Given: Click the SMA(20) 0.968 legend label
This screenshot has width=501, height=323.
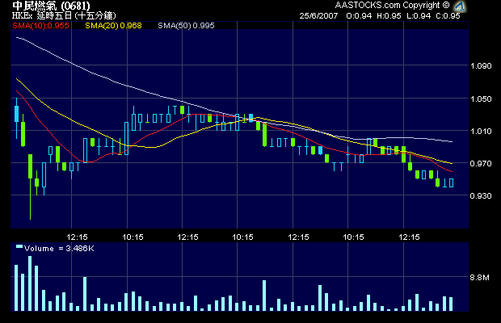Looking at the screenshot, I should [x=113, y=26].
